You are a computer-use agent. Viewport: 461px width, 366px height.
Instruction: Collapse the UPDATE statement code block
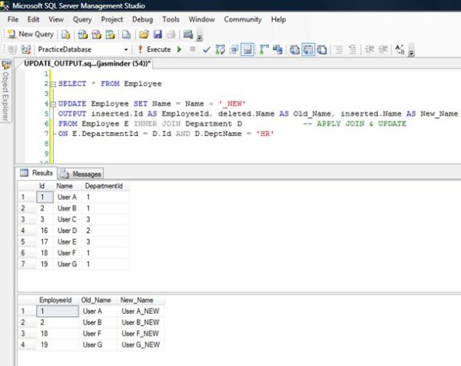[x=51, y=103]
